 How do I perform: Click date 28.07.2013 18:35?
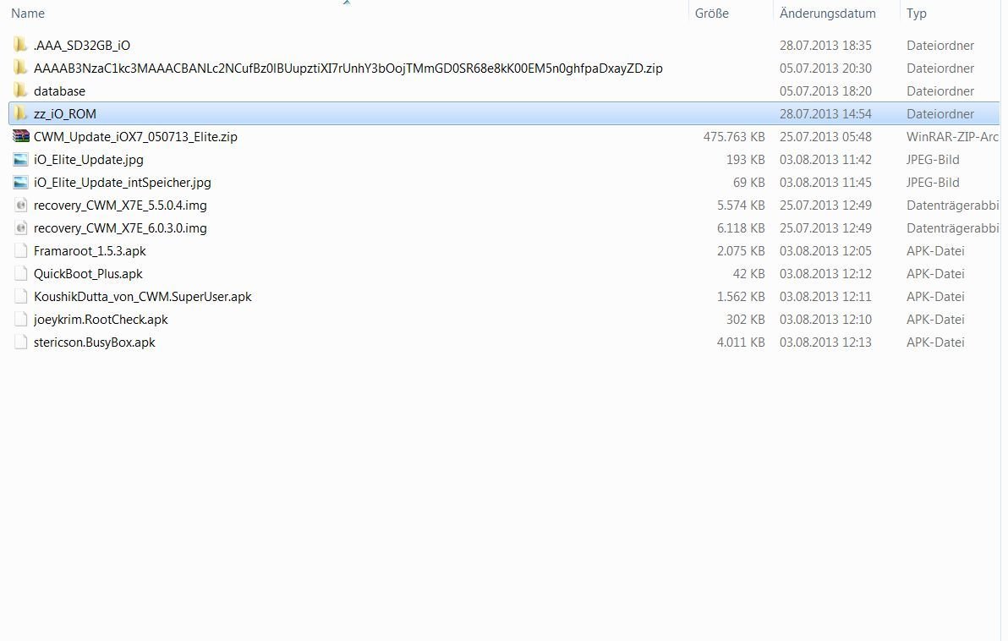[825, 46]
